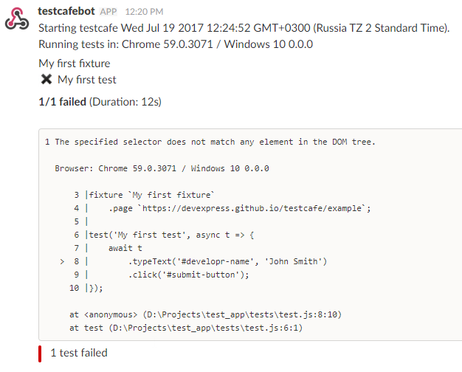The image size is (462, 372).
Task: Click the APP badge next to username
Action: click(x=108, y=13)
